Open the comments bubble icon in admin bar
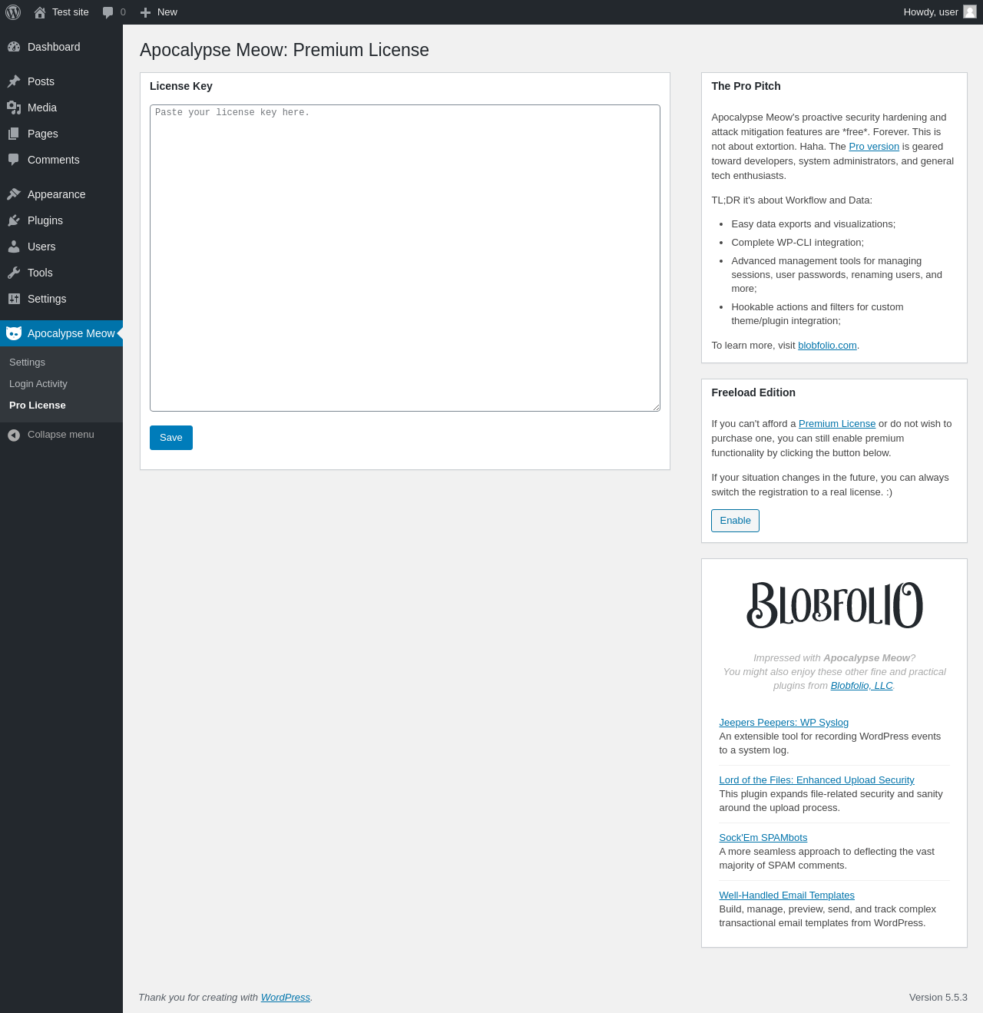 pos(108,12)
